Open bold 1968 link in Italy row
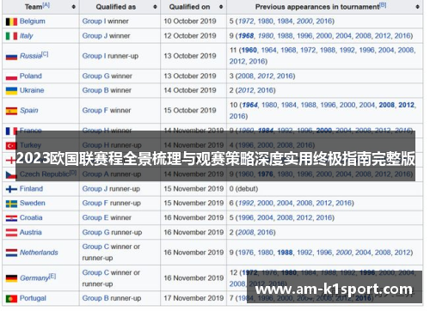Image resolution: width=430 pixels, height=311 pixels. click(x=246, y=36)
